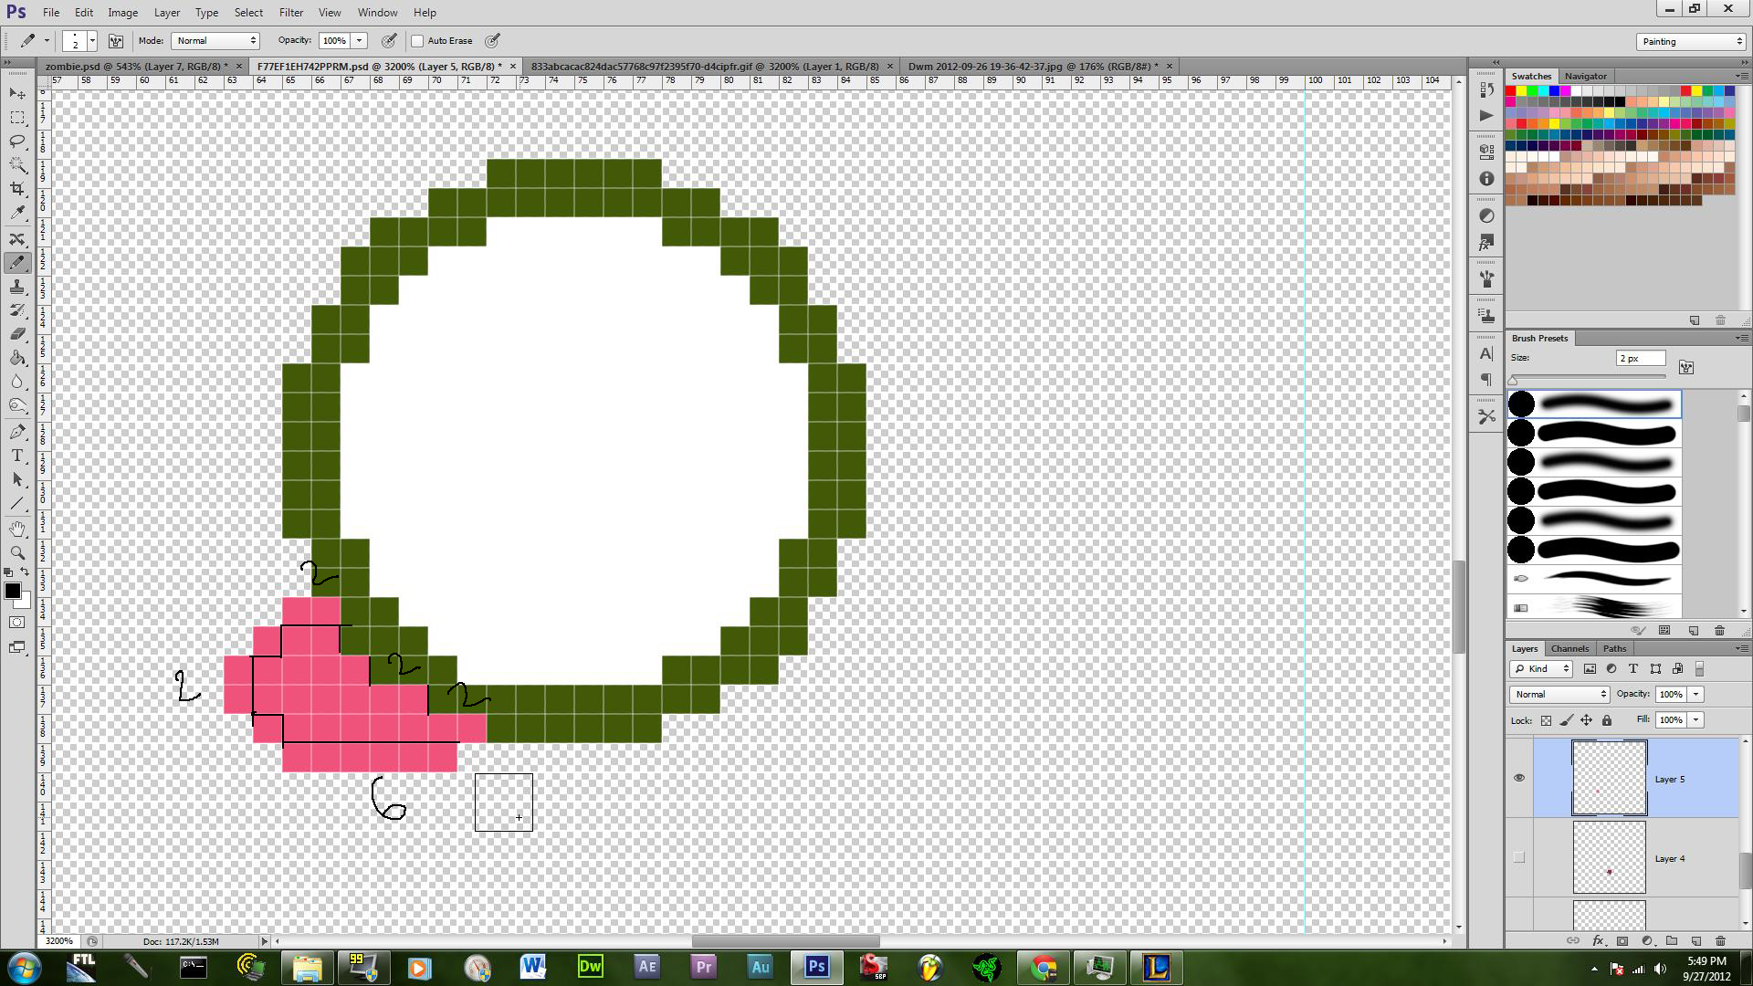The height and width of the screenshot is (986, 1753).
Task: Click the foreground color swatch
Action: (x=13, y=591)
